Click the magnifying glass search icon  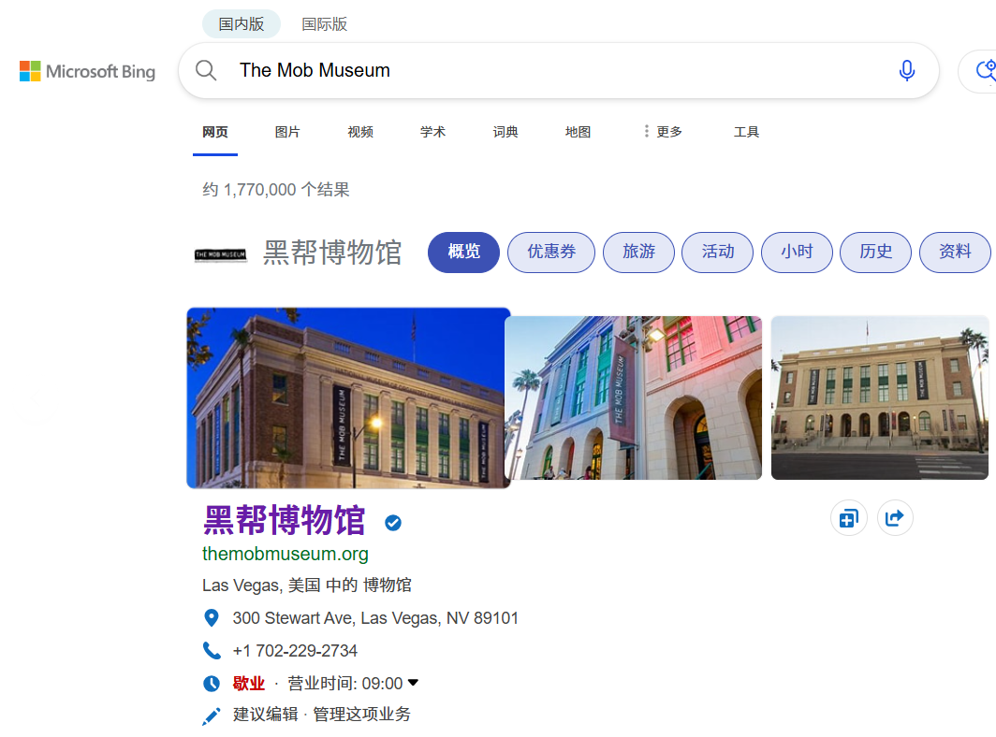click(206, 70)
